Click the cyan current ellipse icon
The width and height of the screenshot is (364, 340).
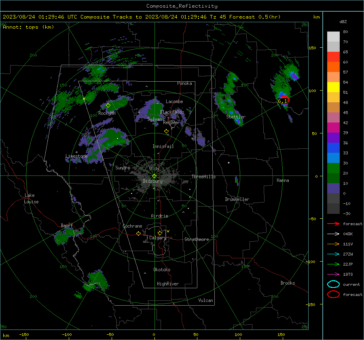click(333, 284)
